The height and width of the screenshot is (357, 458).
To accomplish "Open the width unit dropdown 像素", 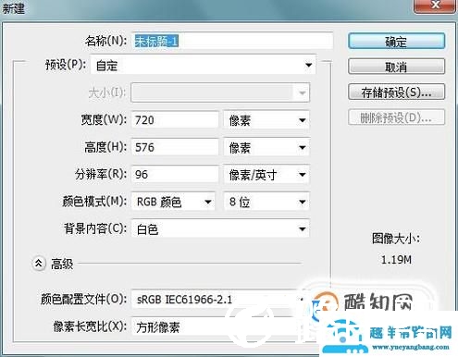I will (266, 120).
